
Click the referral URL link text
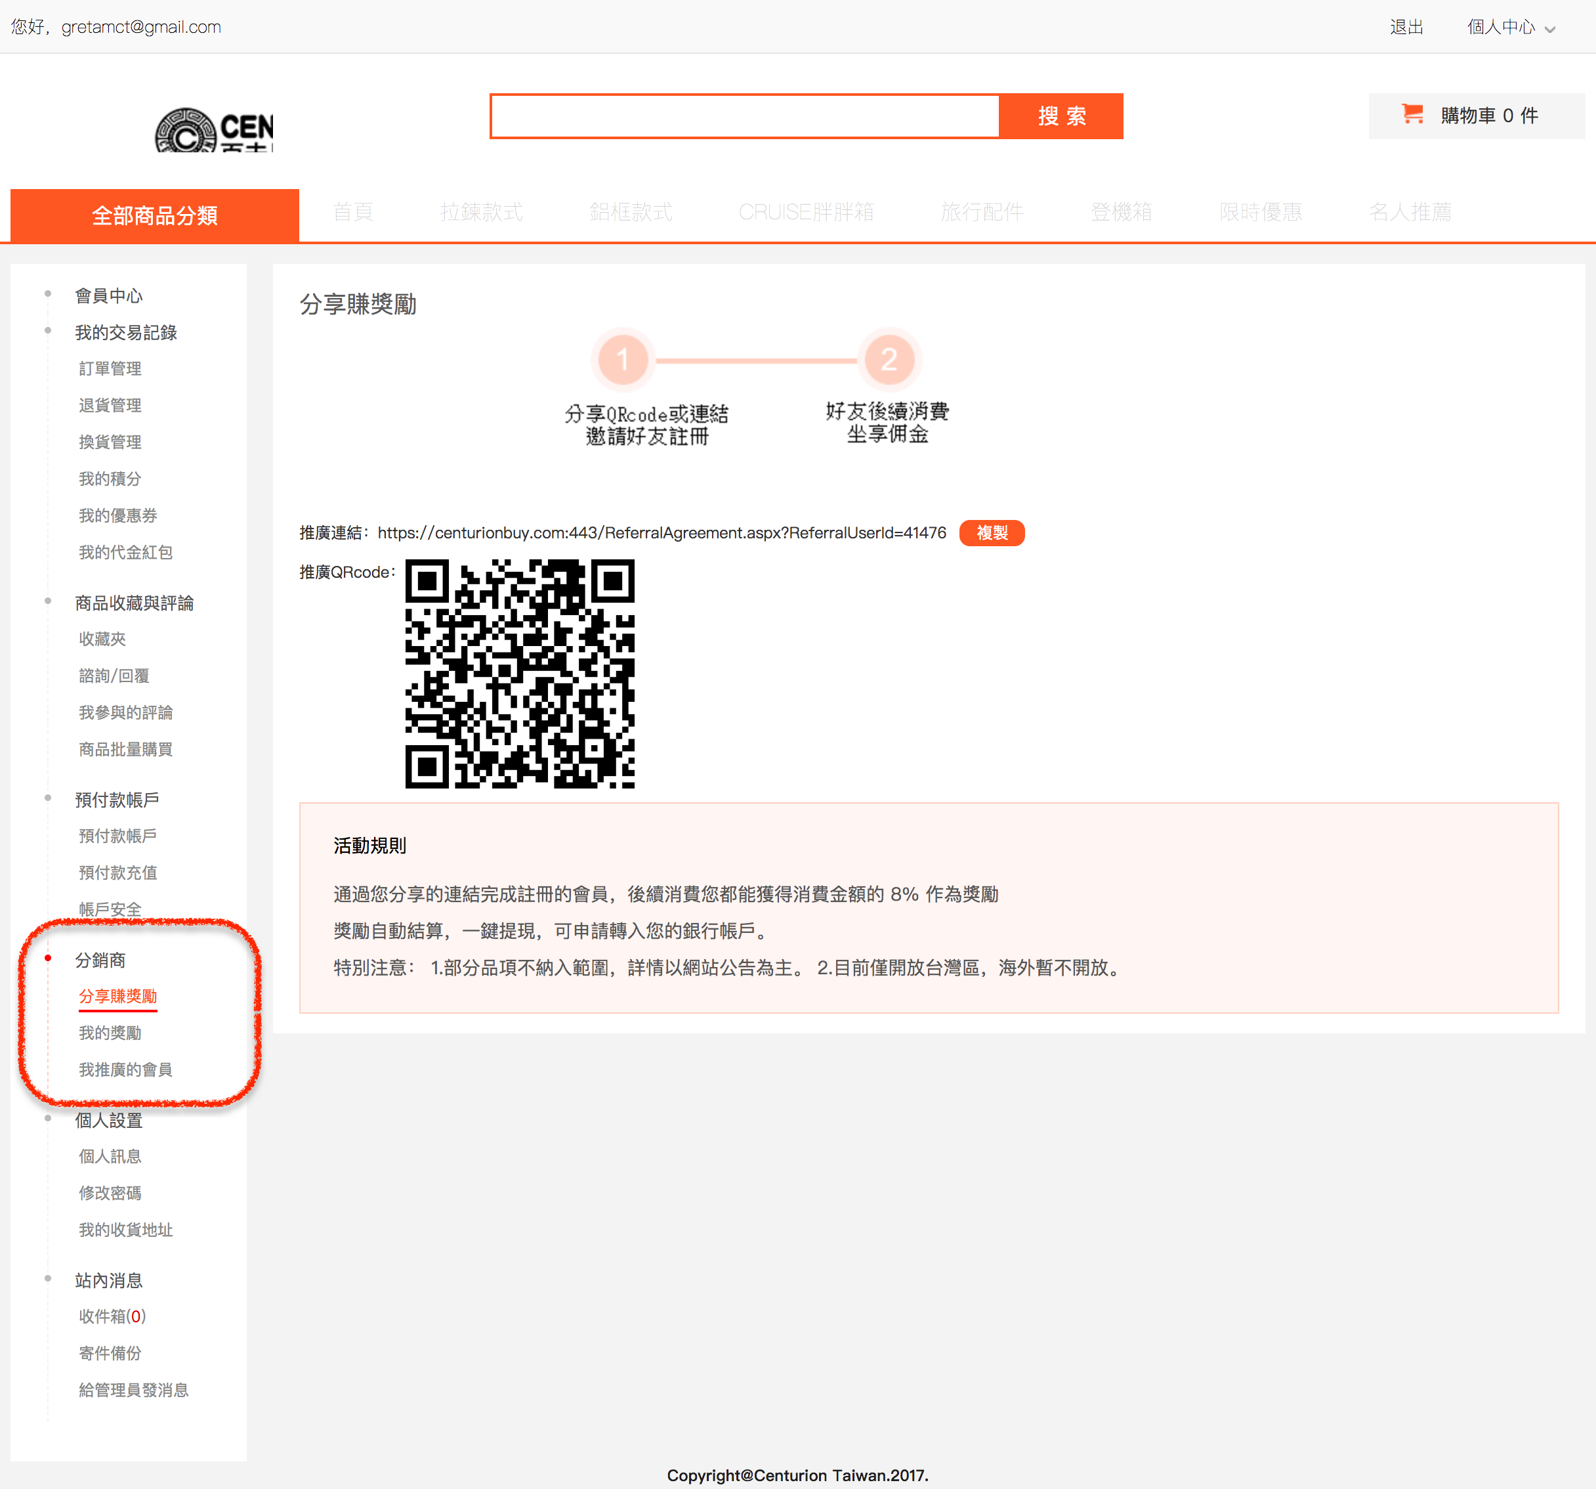click(661, 532)
